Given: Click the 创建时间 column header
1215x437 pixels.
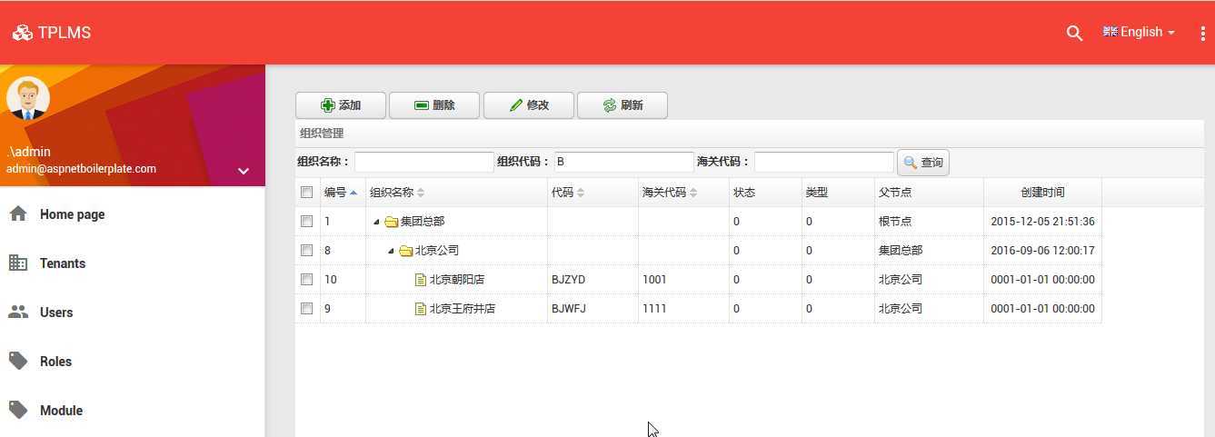Looking at the screenshot, I should [x=1042, y=193].
